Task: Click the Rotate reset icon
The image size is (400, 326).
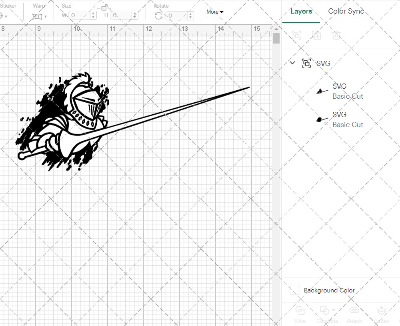Action: pyautogui.click(x=159, y=15)
